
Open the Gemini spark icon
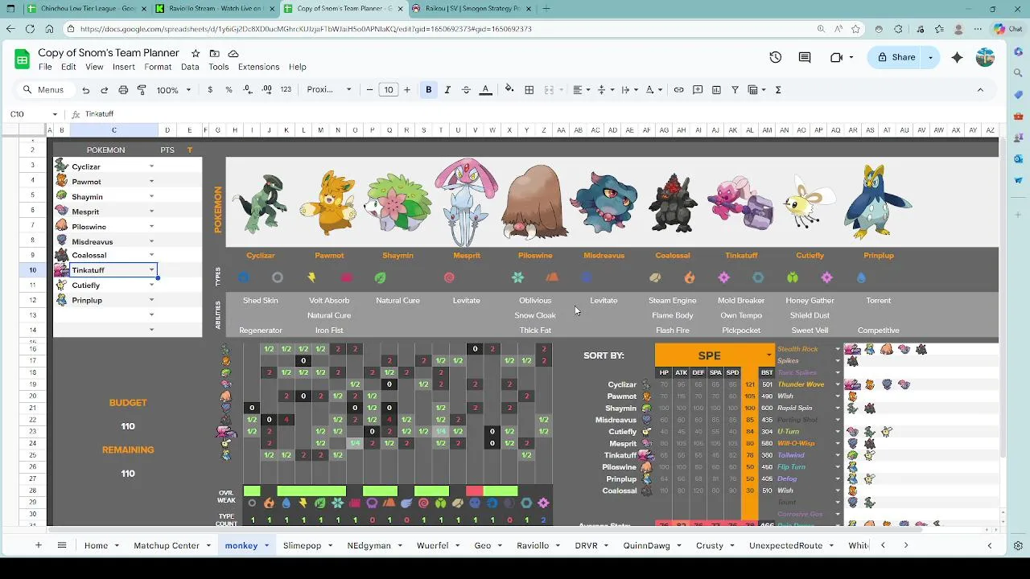click(957, 57)
